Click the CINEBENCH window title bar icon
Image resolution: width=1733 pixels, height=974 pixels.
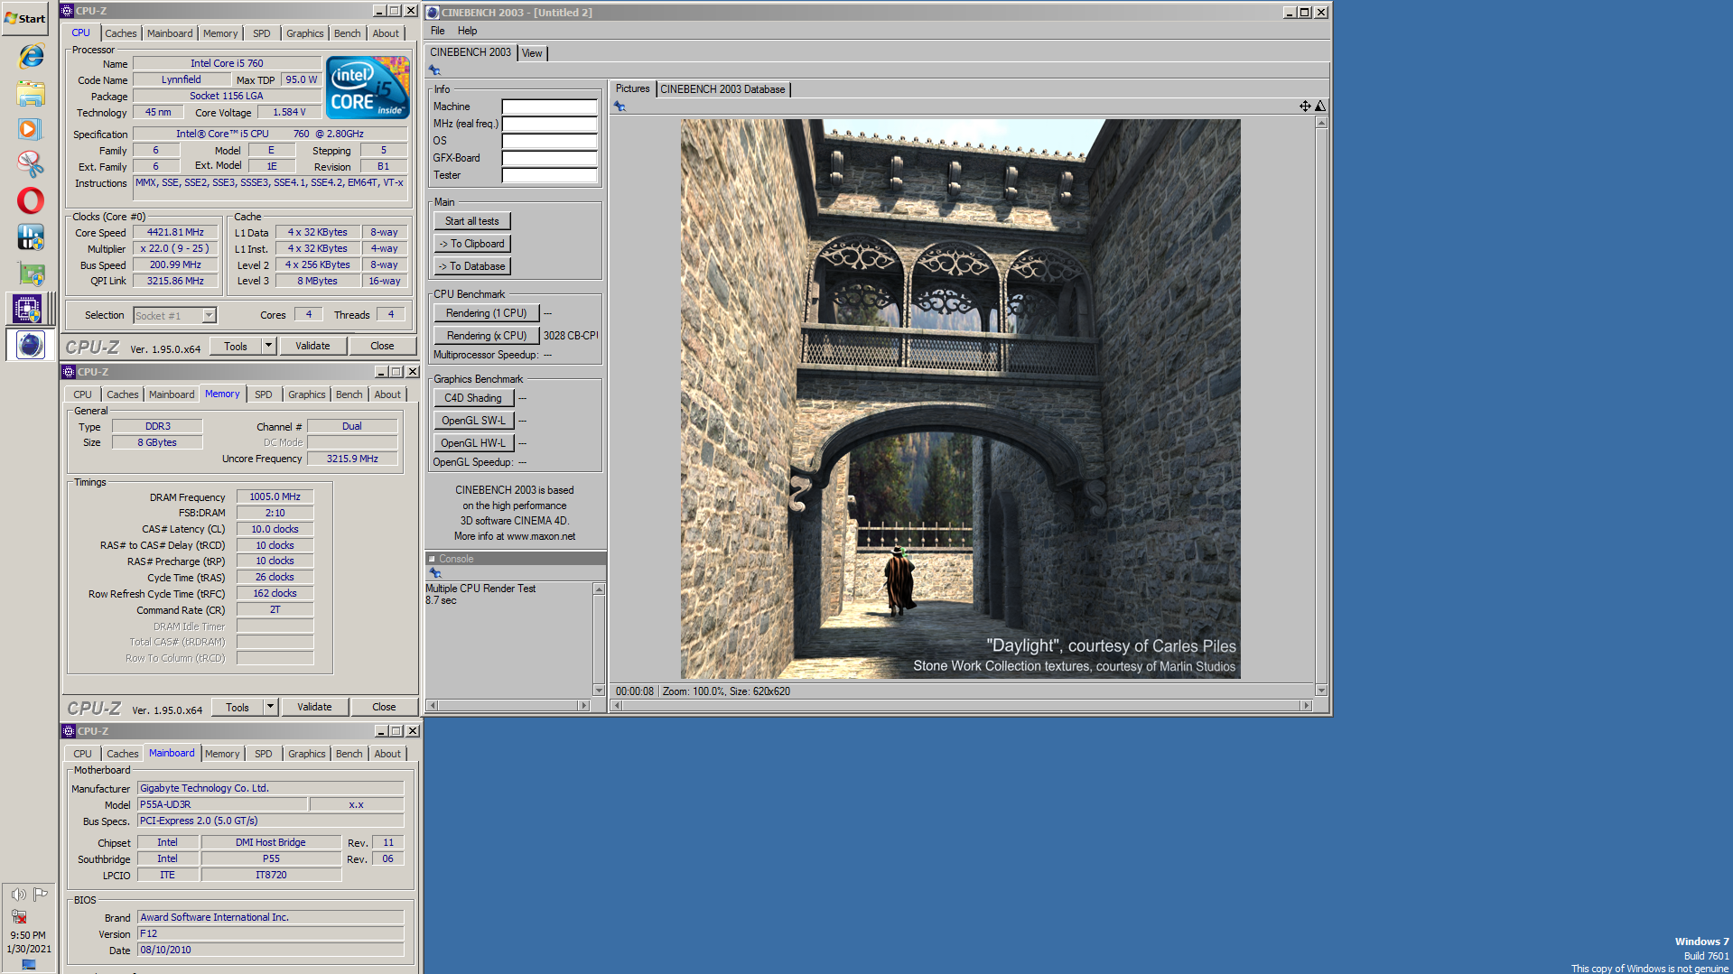[433, 13]
